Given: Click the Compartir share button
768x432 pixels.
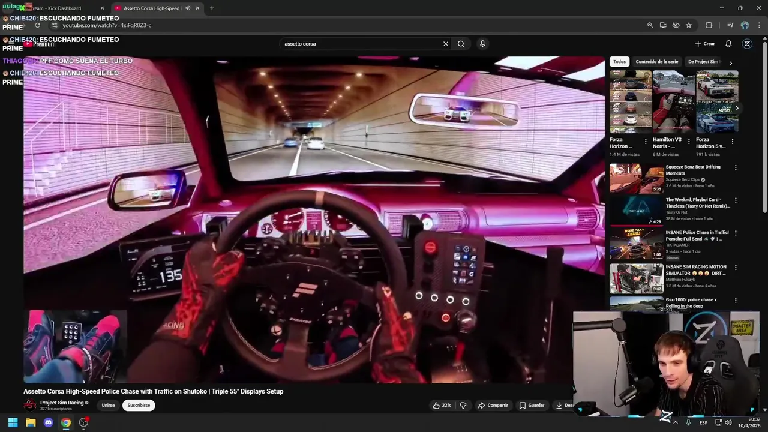Looking at the screenshot, I should click(x=493, y=405).
